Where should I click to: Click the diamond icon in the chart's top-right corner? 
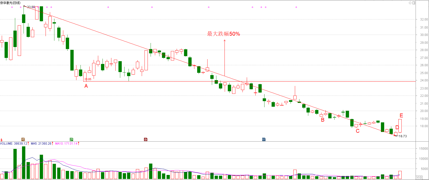point(410,3)
